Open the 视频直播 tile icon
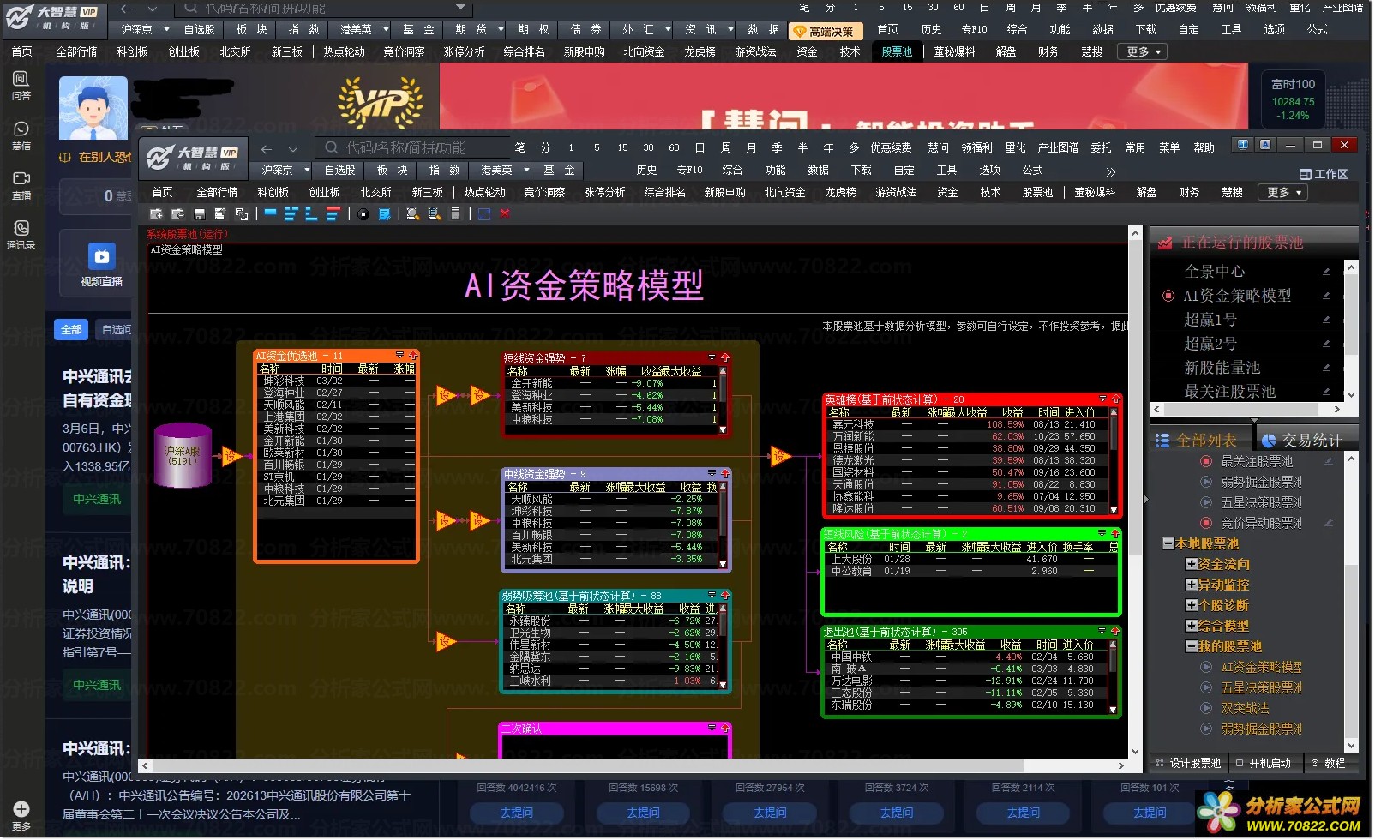The image size is (1375, 840). (x=101, y=256)
